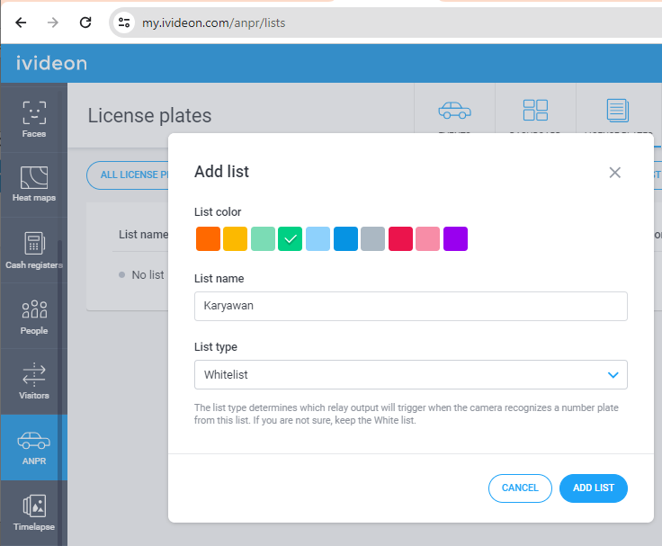Image resolution: width=662 pixels, height=546 pixels.
Task: Open Visitors section in sidebar
Action: (x=34, y=380)
